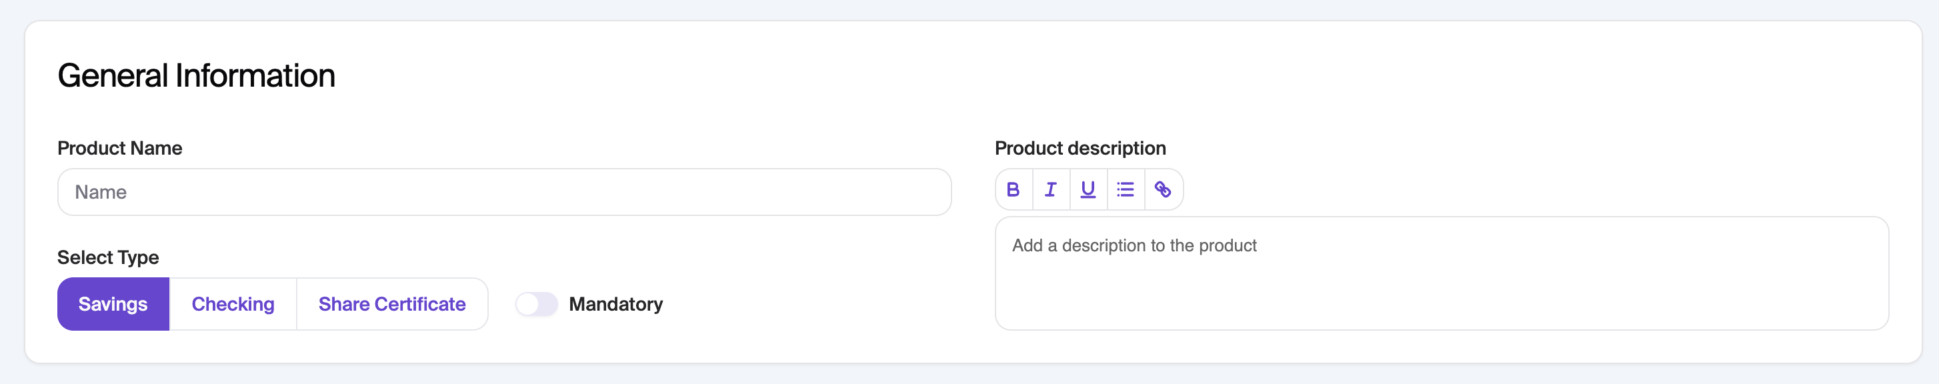Image resolution: width=1939 pixels, height=384 pixels.
Task: Apply italic formatting to description
Action: pyautogui.click(x=1051, y=190)
